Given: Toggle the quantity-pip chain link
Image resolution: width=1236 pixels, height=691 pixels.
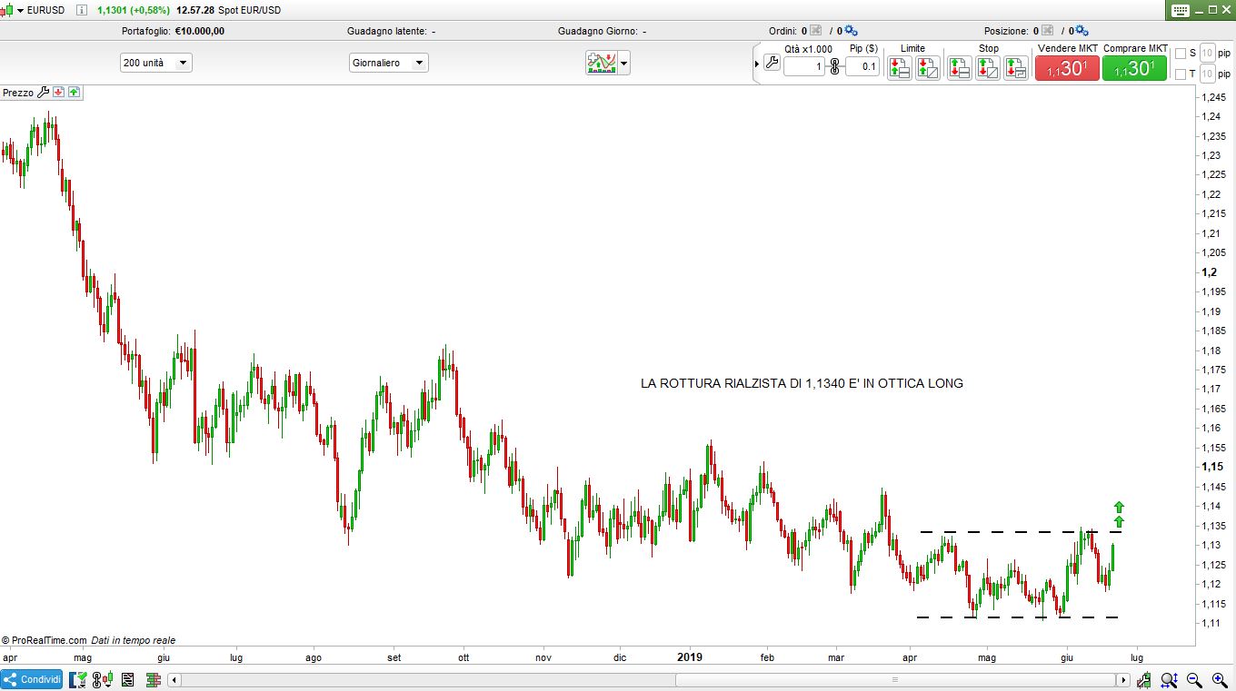Looking at the screenshot, I should click(835, 66).
